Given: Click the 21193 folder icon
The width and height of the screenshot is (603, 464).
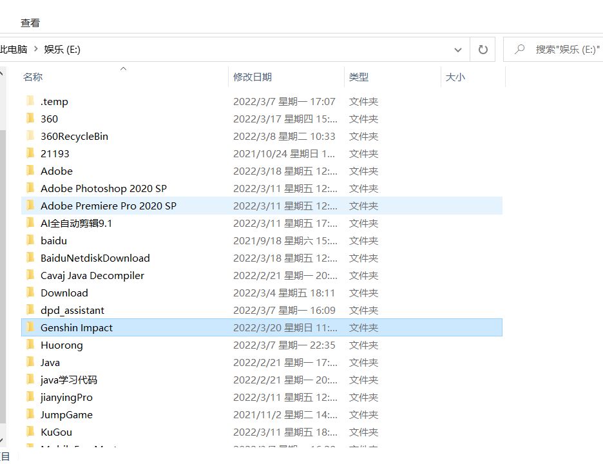Looking at the screenshot, I should click(x=30, y=153).
